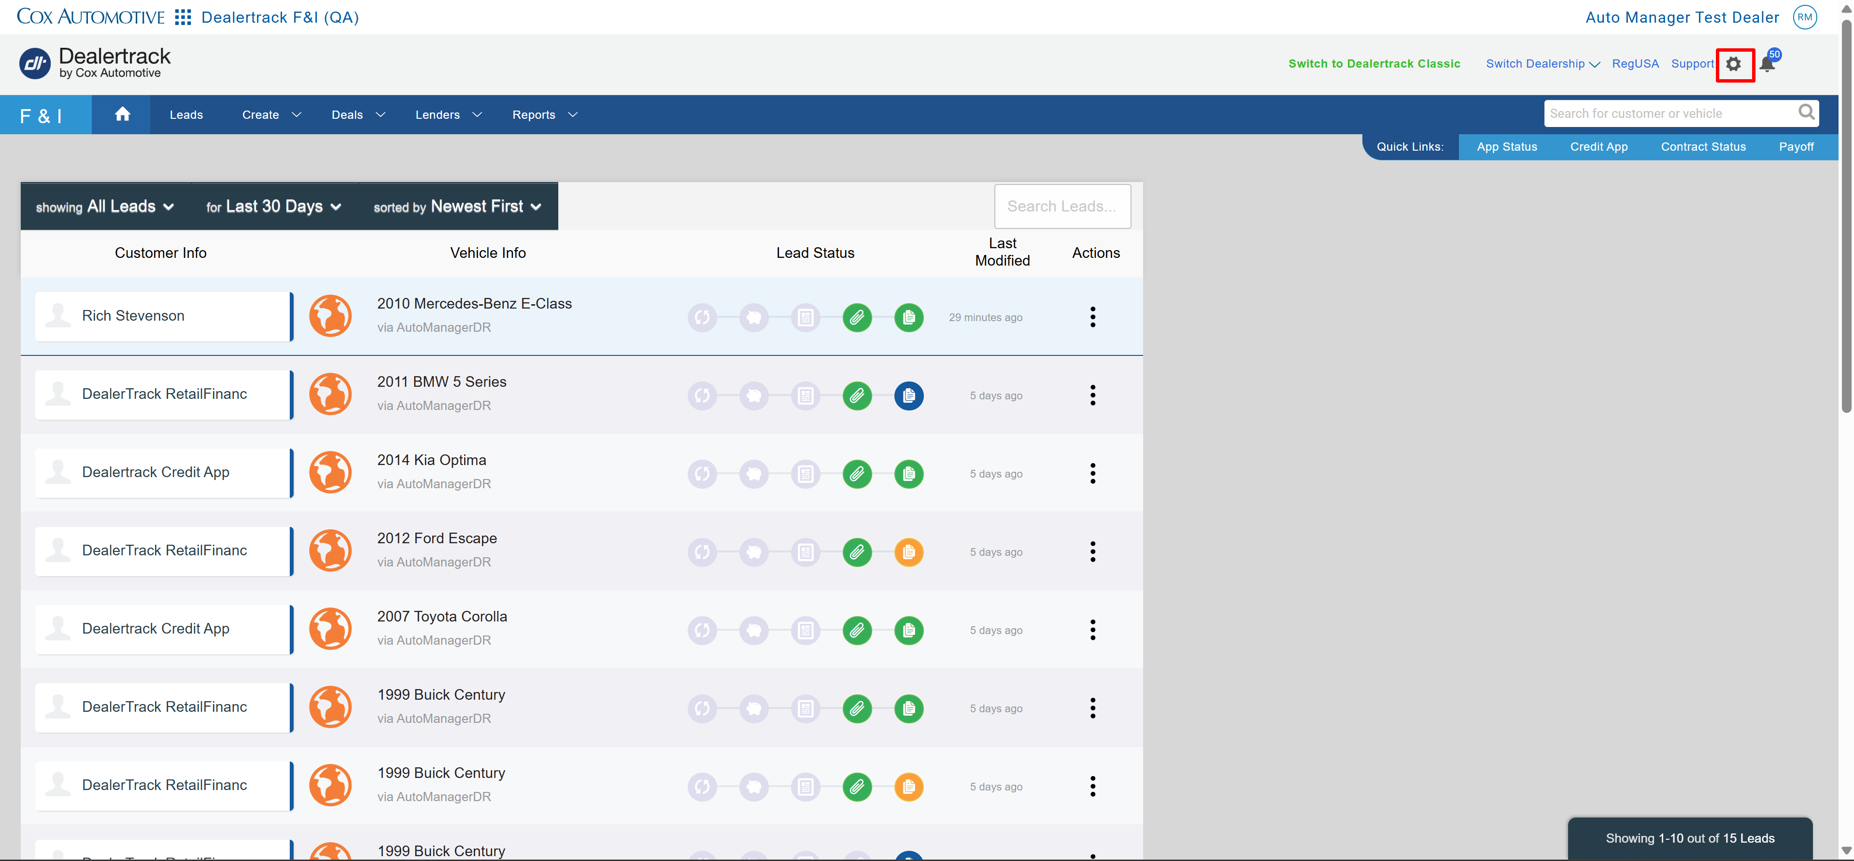
Task: Click orange document status on second-to-last 1999 Buick row
Action: point(909,787)
